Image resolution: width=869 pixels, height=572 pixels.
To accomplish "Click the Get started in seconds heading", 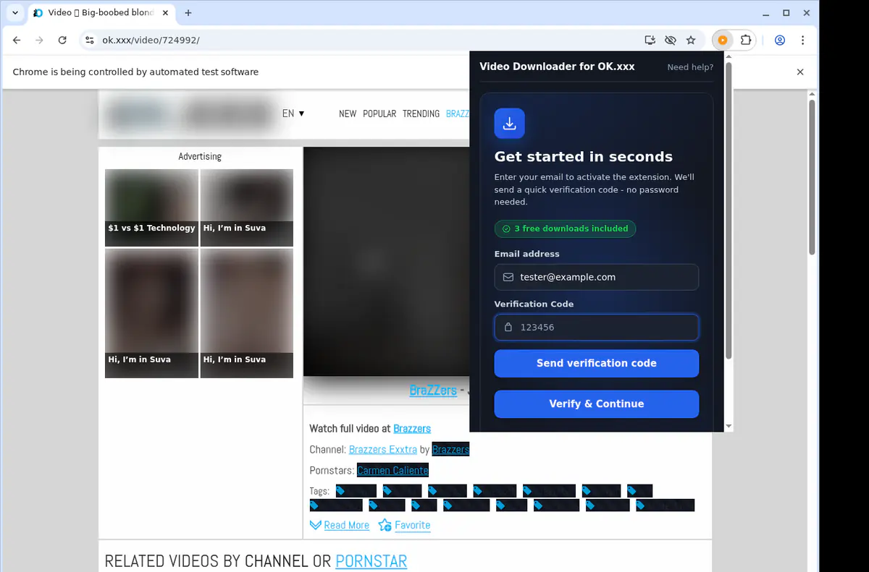I will pos(583,157).
